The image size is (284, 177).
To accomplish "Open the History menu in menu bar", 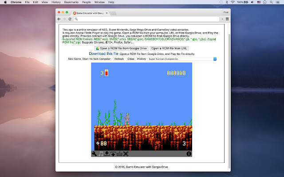I will coord(56,2).
